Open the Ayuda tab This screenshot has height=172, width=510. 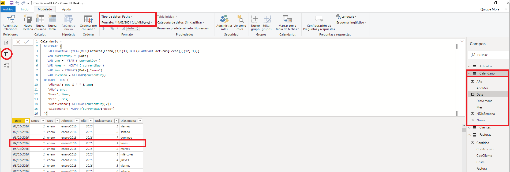66,9
